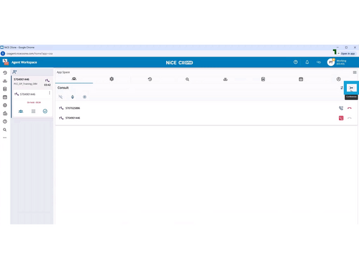
Task: Open the search tab in App Space
Action: pyautogui.click(x=187, y=79)
